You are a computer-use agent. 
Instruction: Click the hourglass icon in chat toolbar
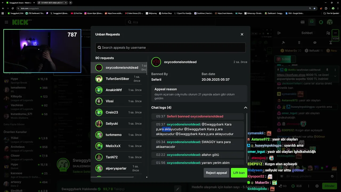click(331, 43)
